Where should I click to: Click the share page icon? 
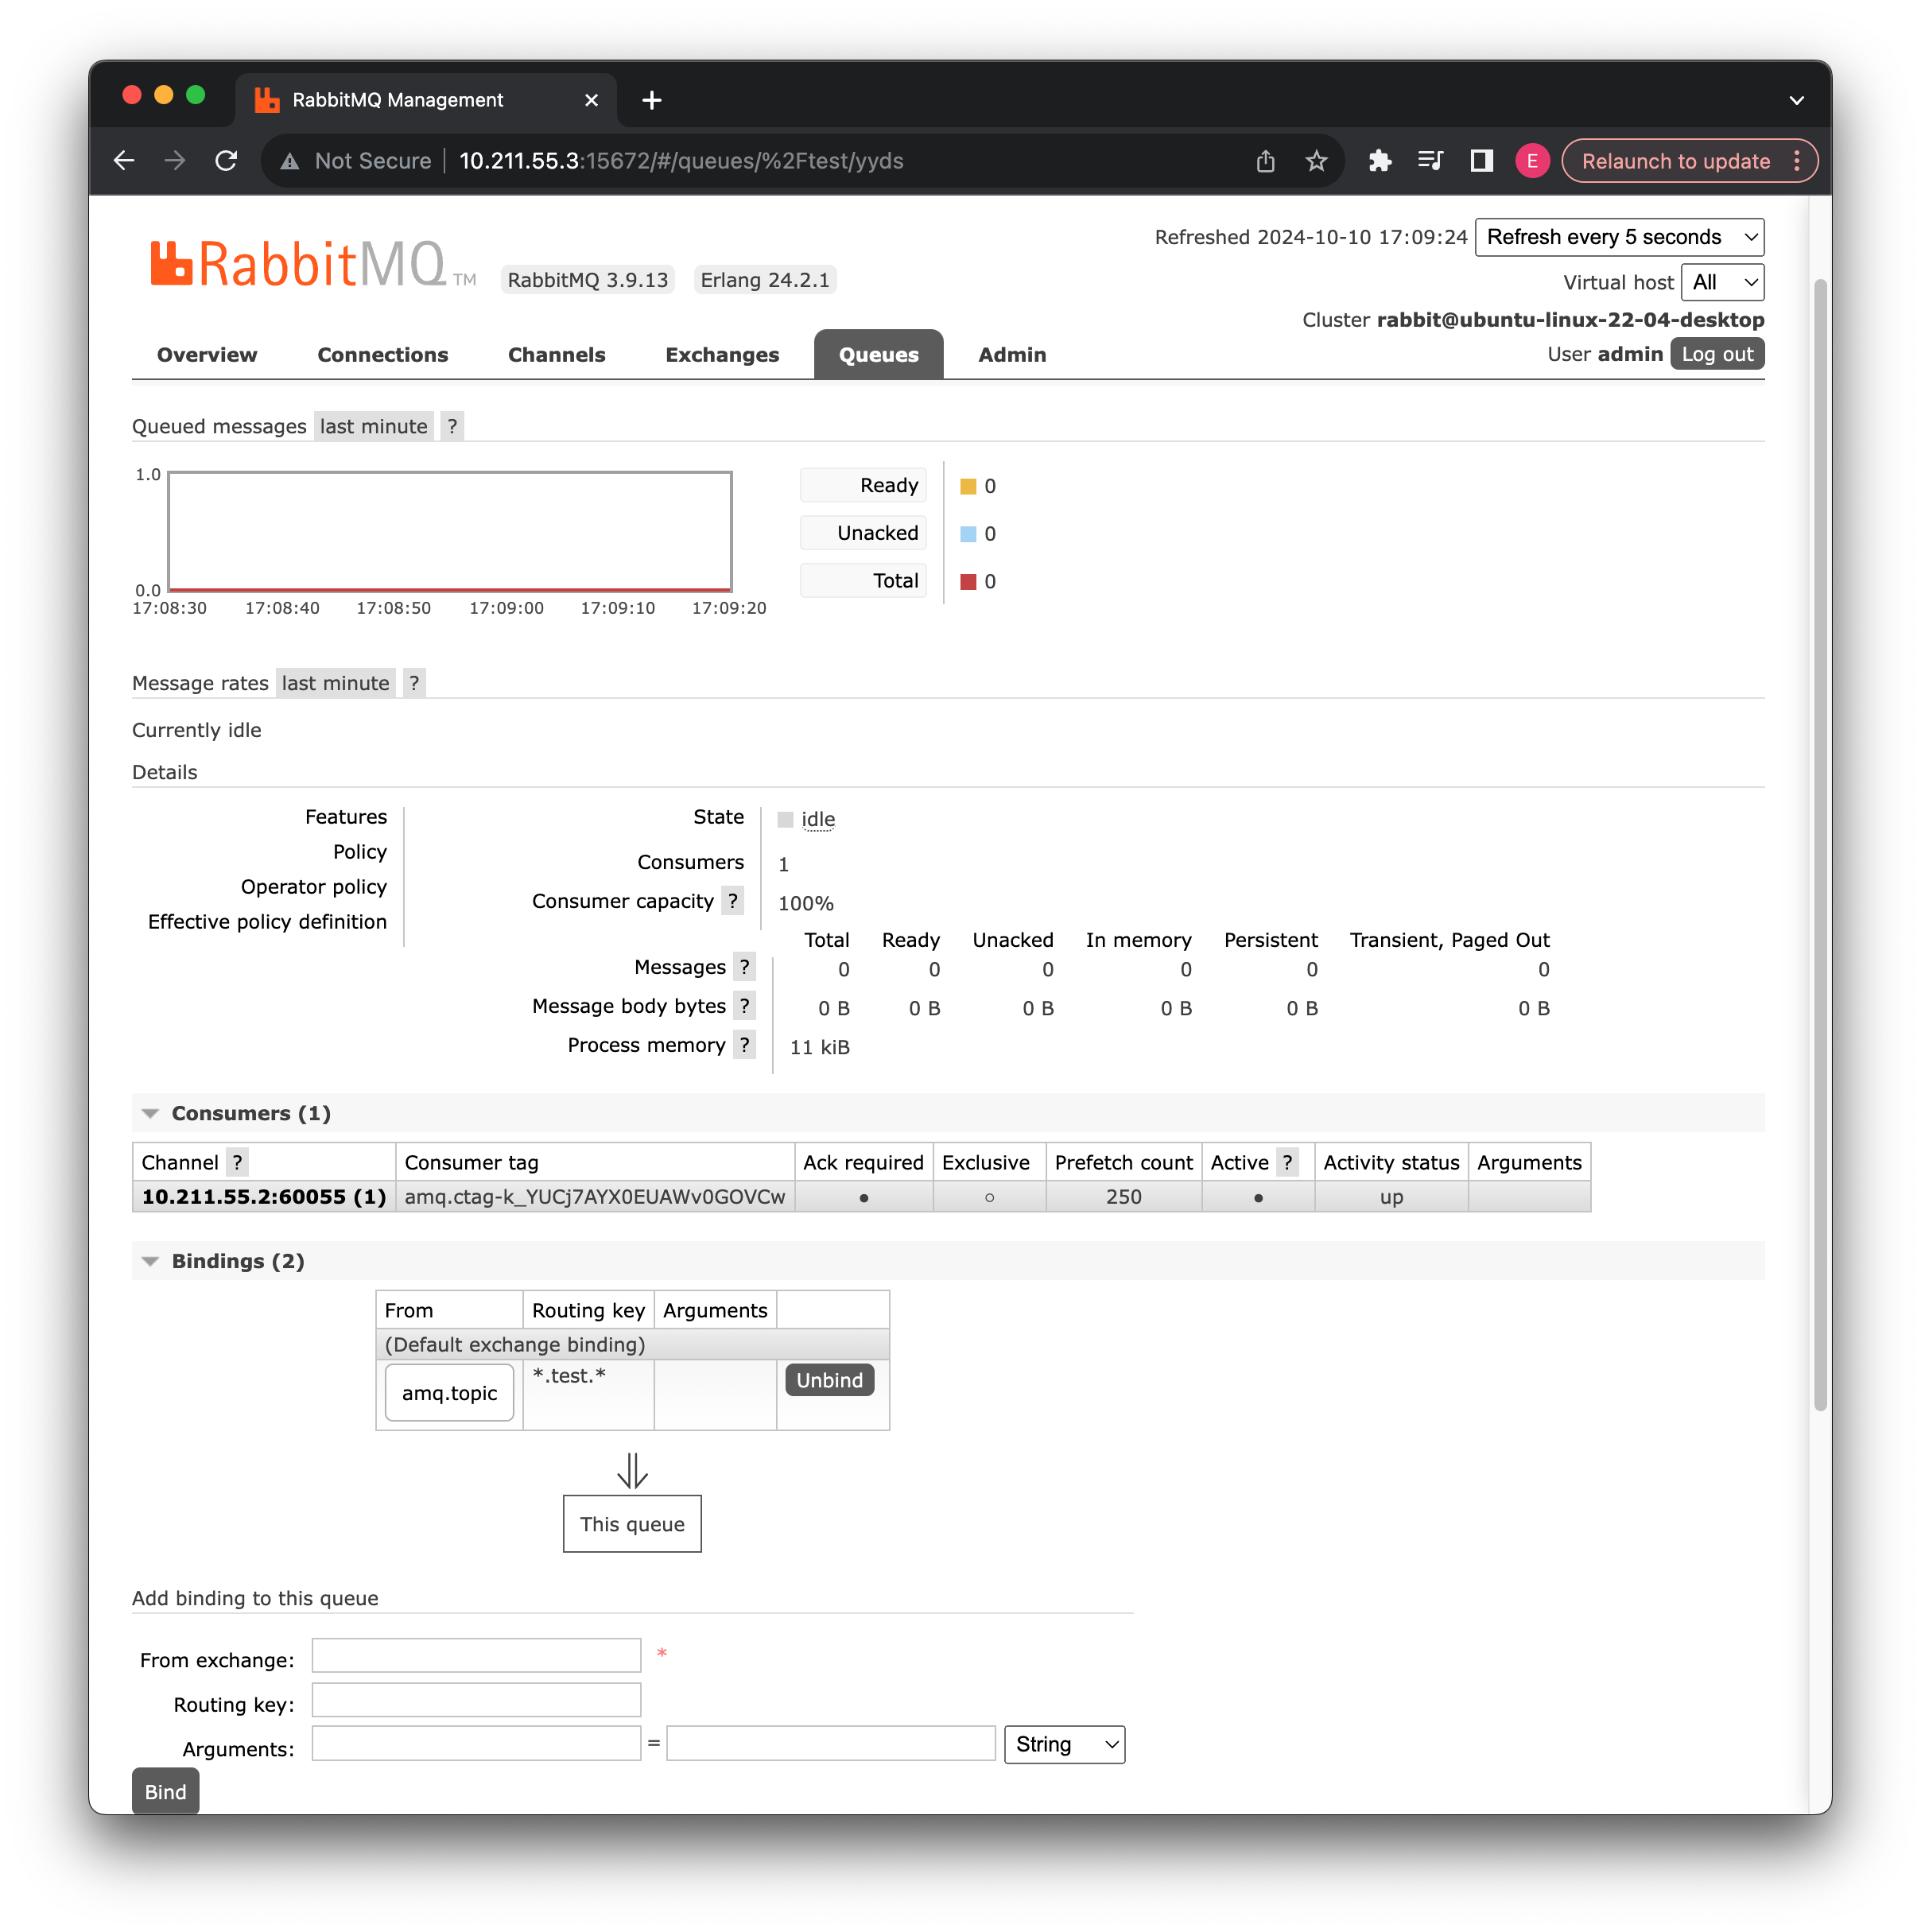point(1265,161)
